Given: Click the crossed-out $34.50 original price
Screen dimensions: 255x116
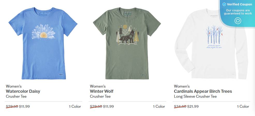Looking at the screenshot, I should click(x=180, y=106).
